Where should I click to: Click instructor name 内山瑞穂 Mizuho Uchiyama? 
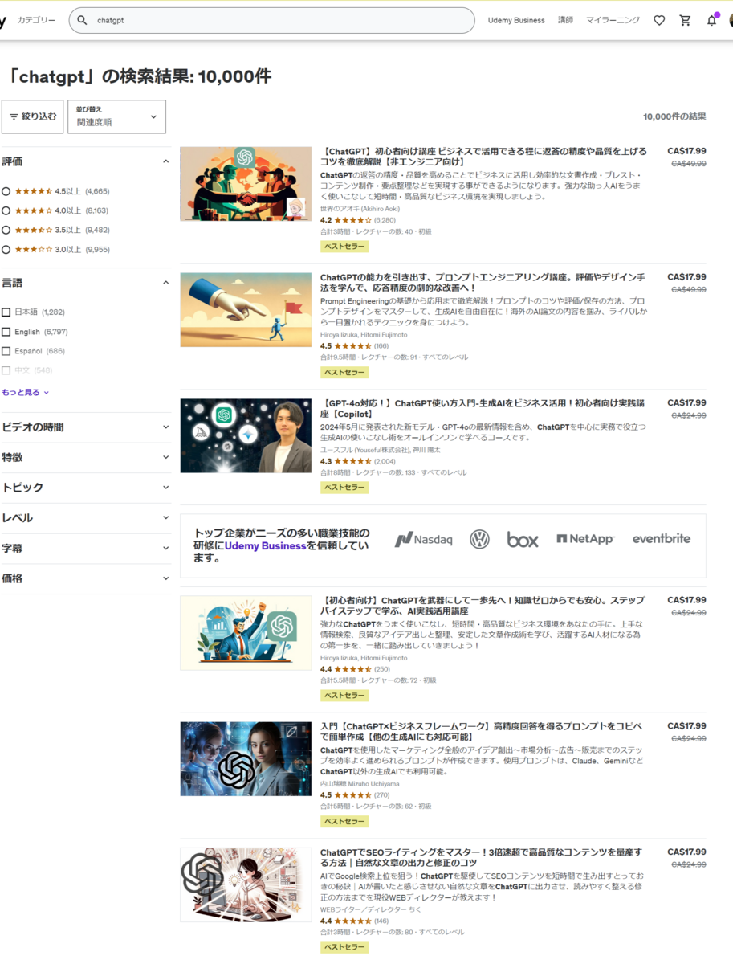tap(360, 783)
